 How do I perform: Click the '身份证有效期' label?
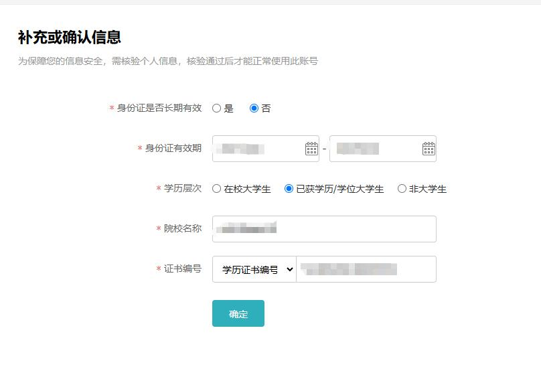pos(173,148)
